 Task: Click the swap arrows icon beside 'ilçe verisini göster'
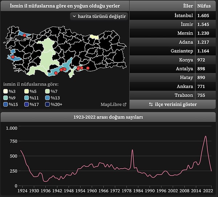(151, 104)
